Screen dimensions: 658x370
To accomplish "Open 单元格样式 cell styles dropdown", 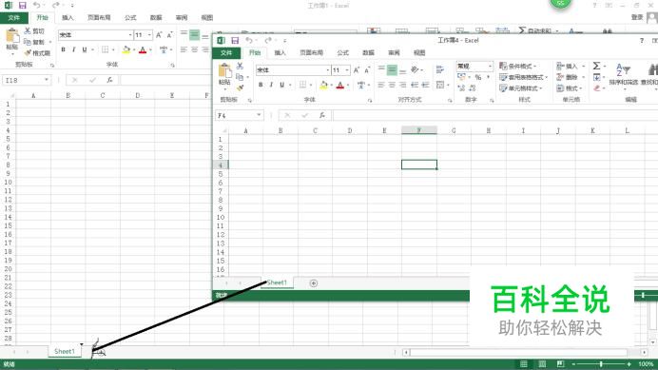I will coord(521,88).
